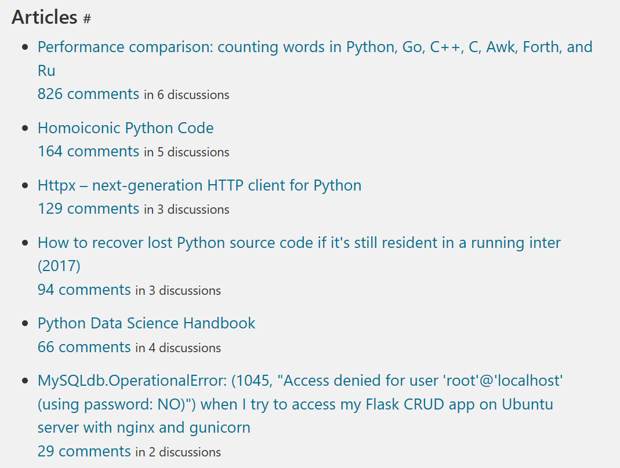The image size is (620, 468).
Task: Open the recover lost Python source code article
Action: (299, 243)
